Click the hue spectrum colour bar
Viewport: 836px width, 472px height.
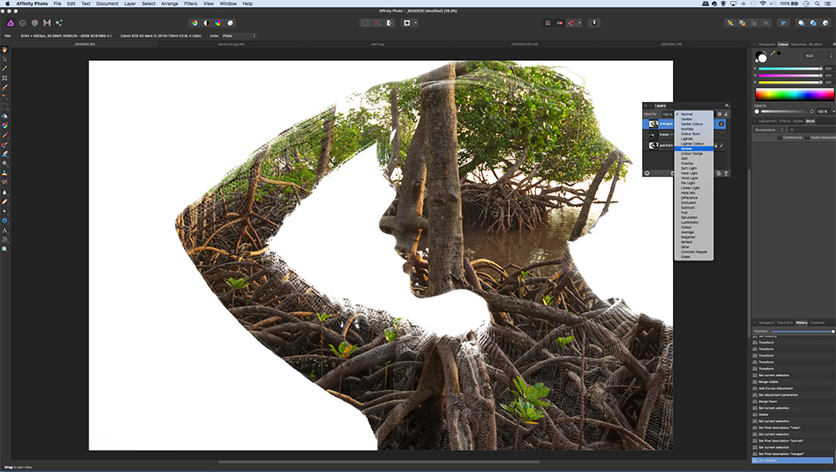pyautogui.click(x=794, y=94)
